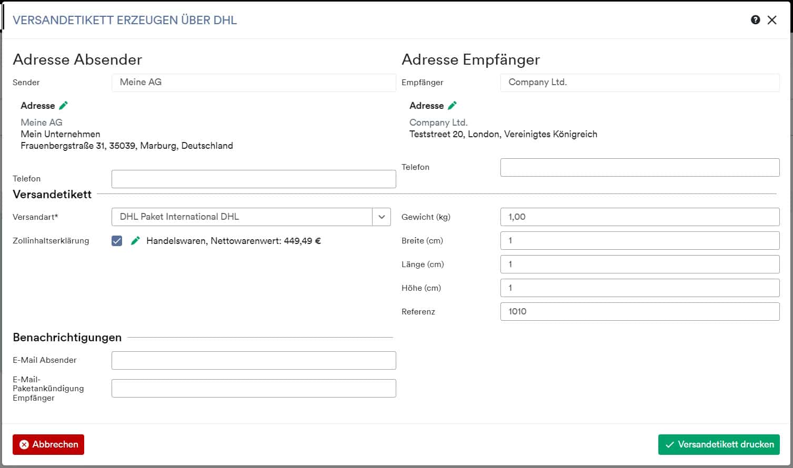
Task: Select the Länge (cm) field
Action: [x=640, y=264]
